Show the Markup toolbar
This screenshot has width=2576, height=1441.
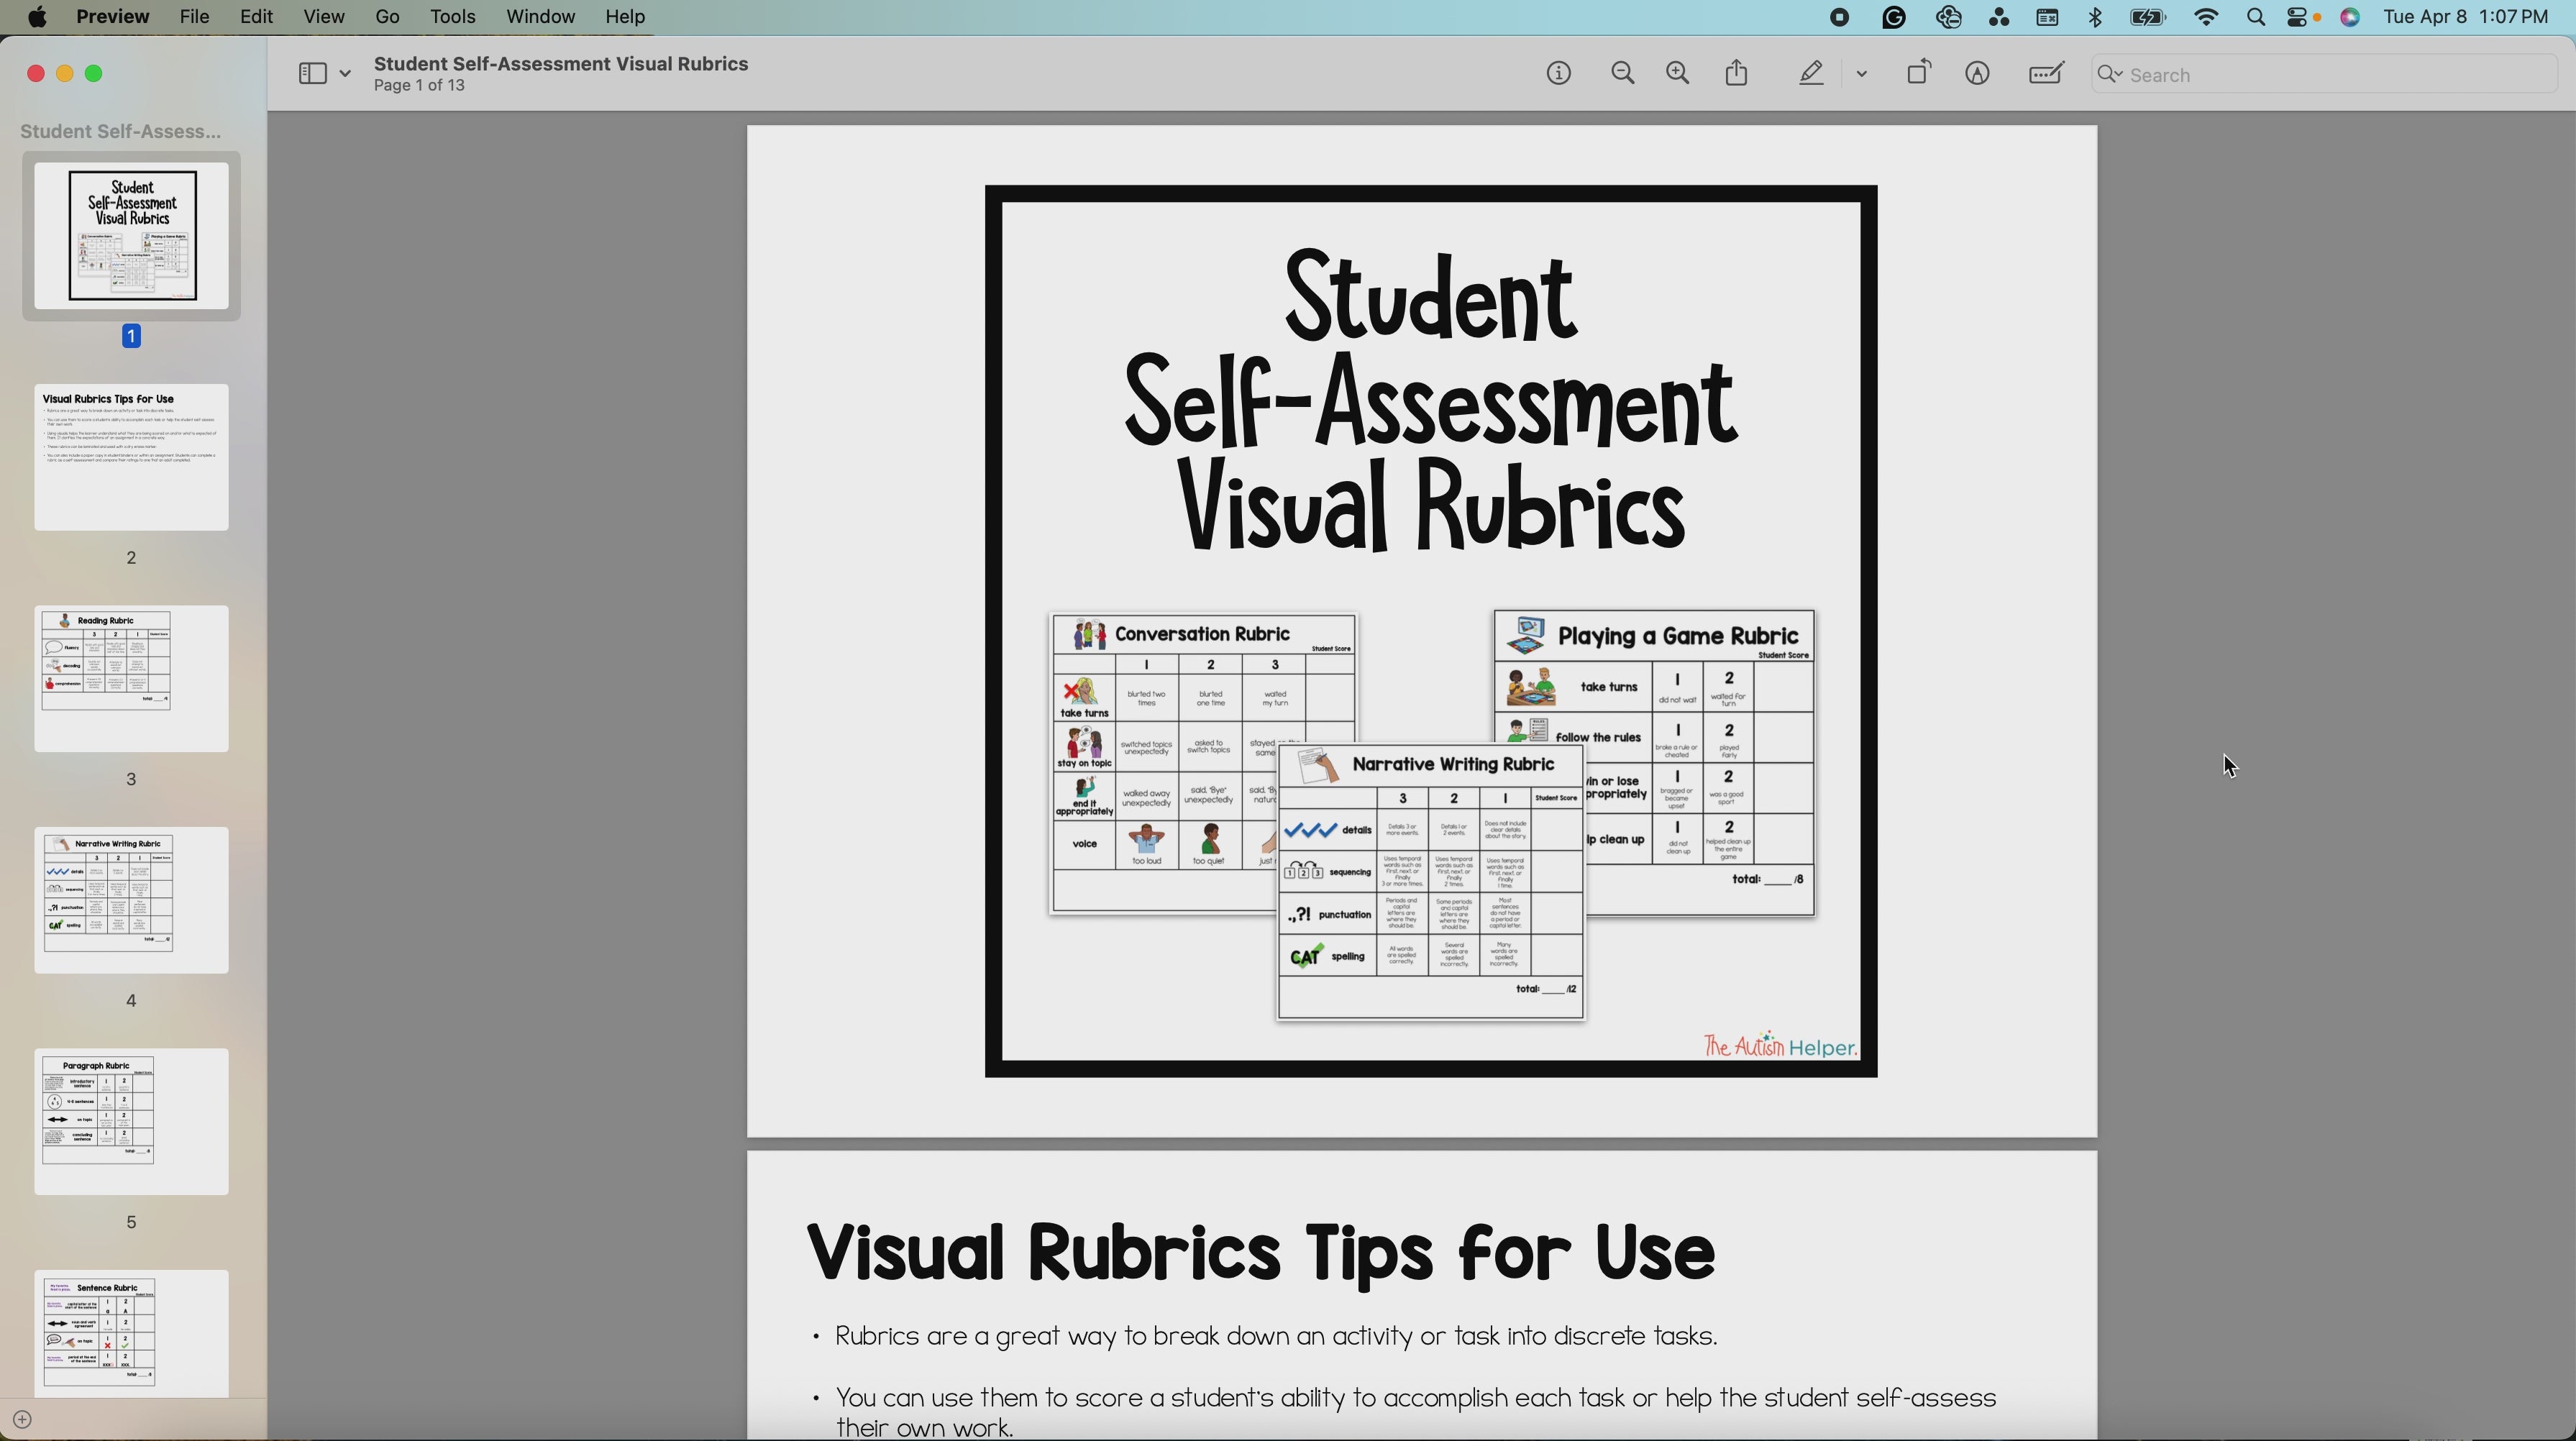tap(1978, 72)
